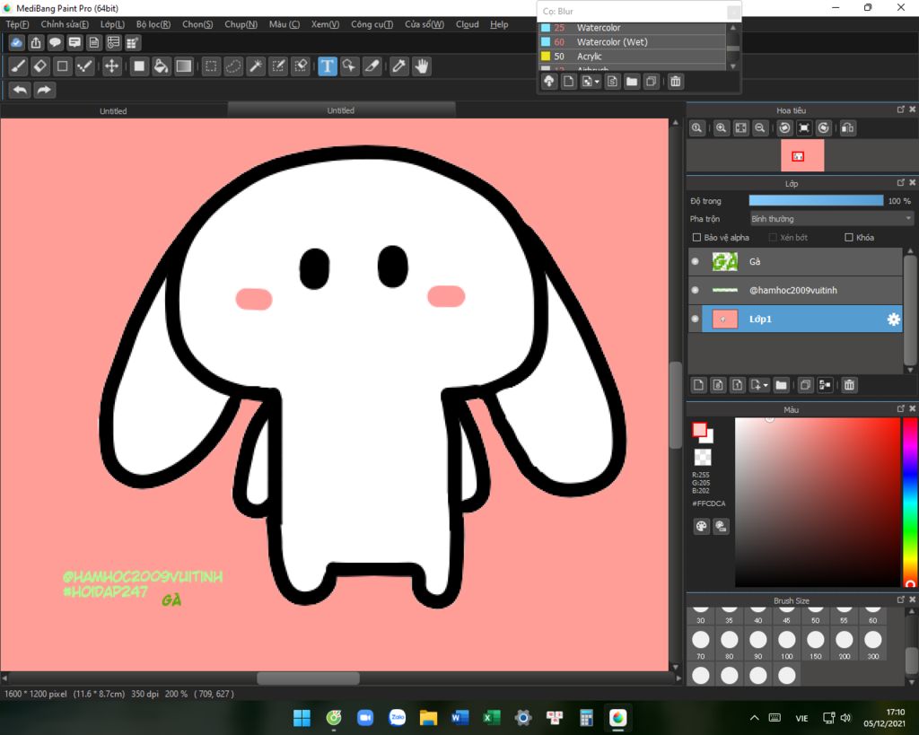Image resolution: width=919 pixels, height=735 pixels.
Task: Delete brush with the brush panel trash
Action: 676,82
